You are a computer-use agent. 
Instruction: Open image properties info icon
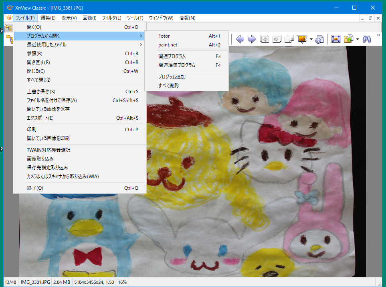point(319,39)
